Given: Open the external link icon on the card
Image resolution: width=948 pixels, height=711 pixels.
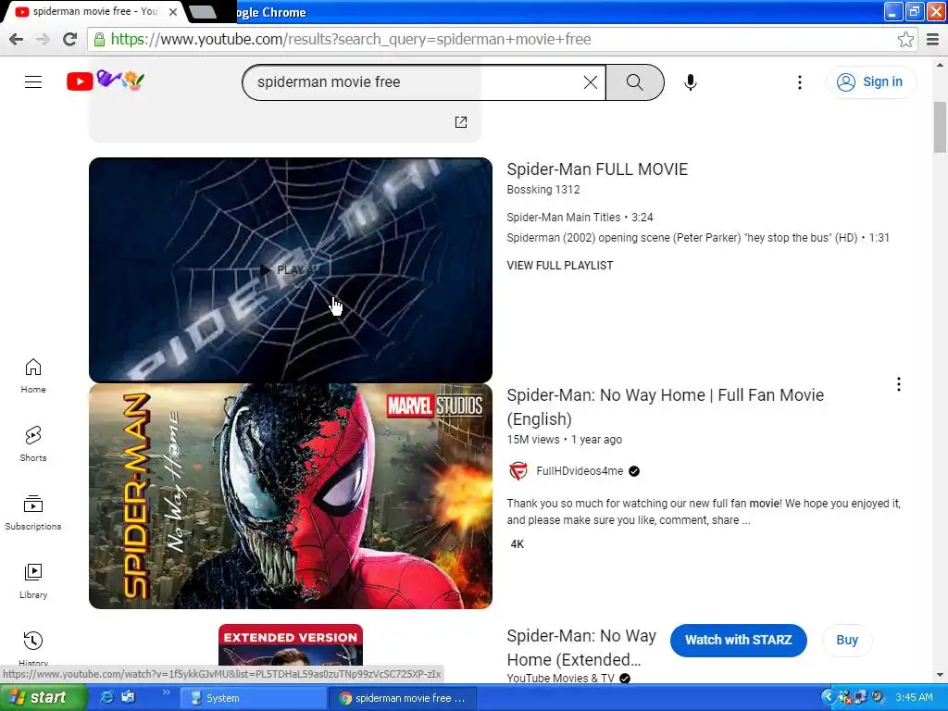Looking at the screenshot, I should (x=461, y=122).
